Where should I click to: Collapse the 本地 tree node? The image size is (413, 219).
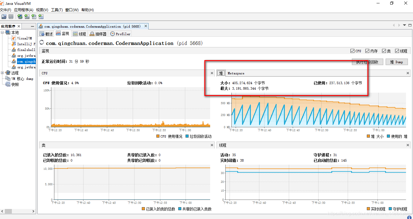[2, 33]
